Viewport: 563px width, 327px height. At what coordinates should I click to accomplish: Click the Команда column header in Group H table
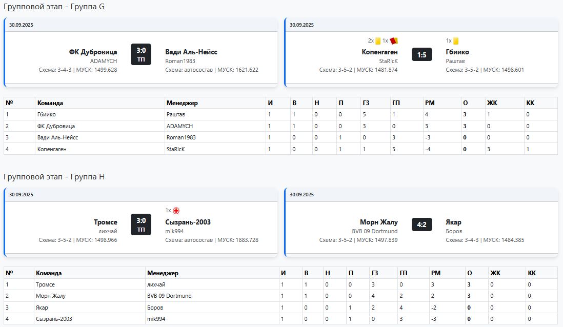tap(49, 273)
